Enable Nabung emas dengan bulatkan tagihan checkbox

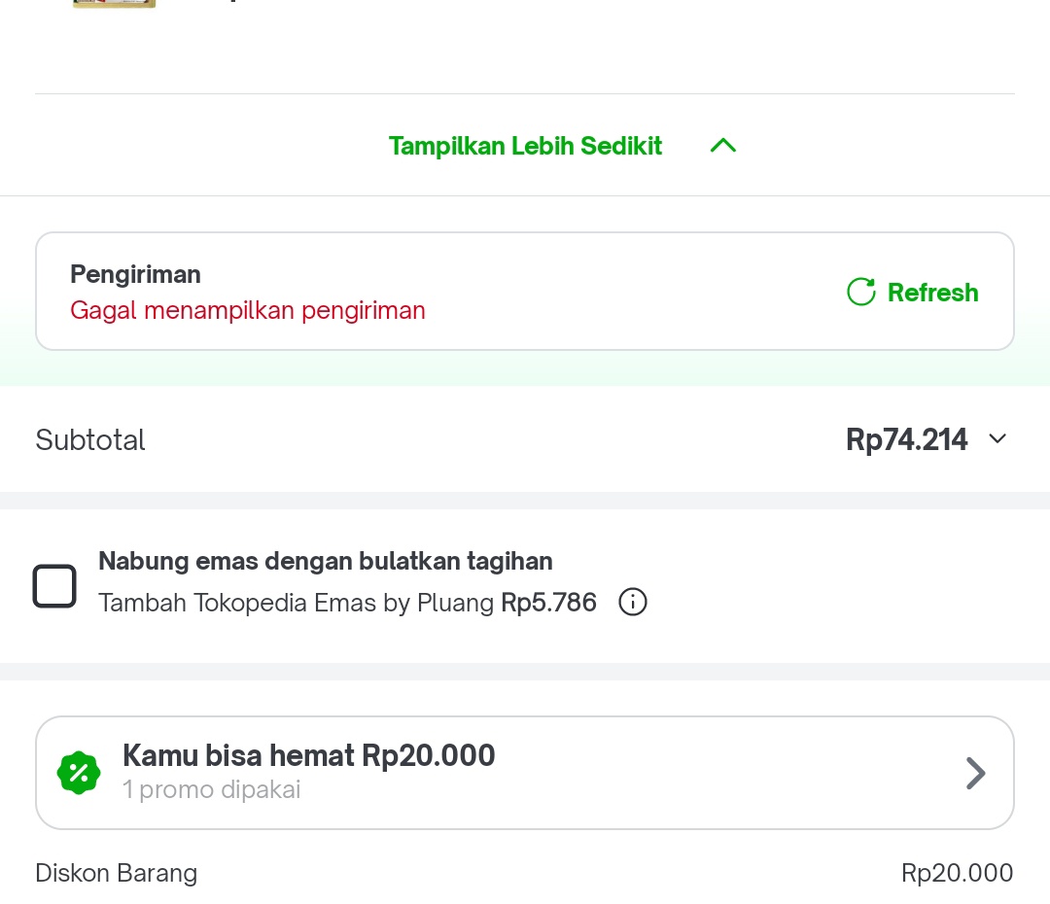(54, 586)
